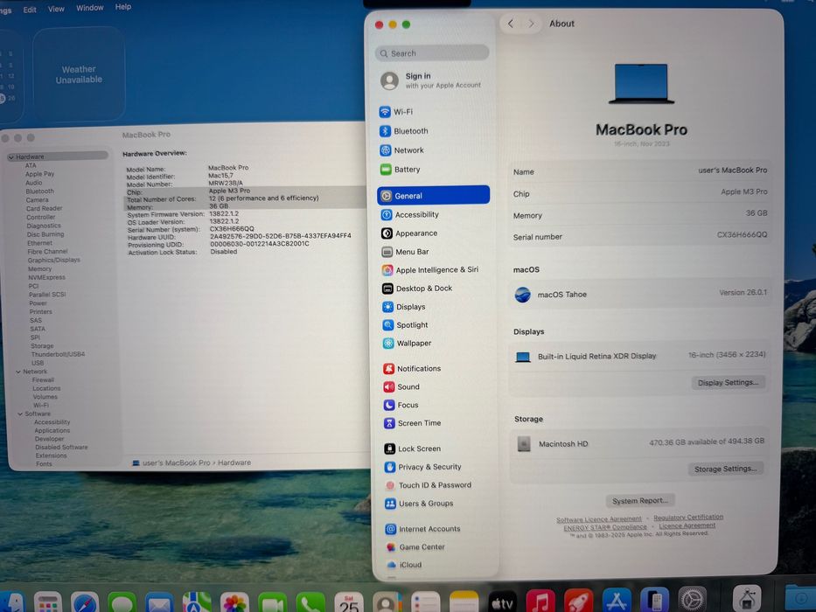
Task: Click the Storage Settings button
Action: tap(725, 469)
